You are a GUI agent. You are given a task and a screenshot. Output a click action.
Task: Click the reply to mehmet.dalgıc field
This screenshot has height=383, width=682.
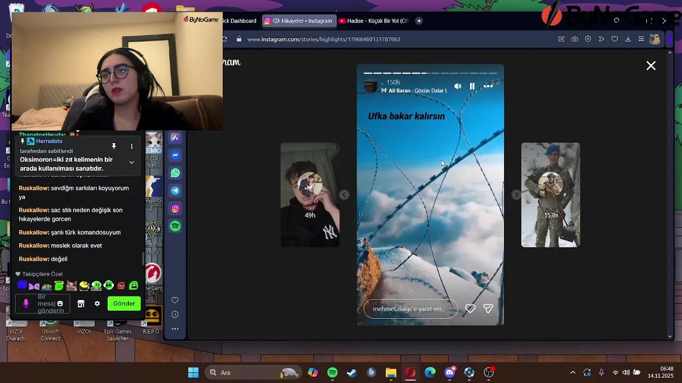410,309
